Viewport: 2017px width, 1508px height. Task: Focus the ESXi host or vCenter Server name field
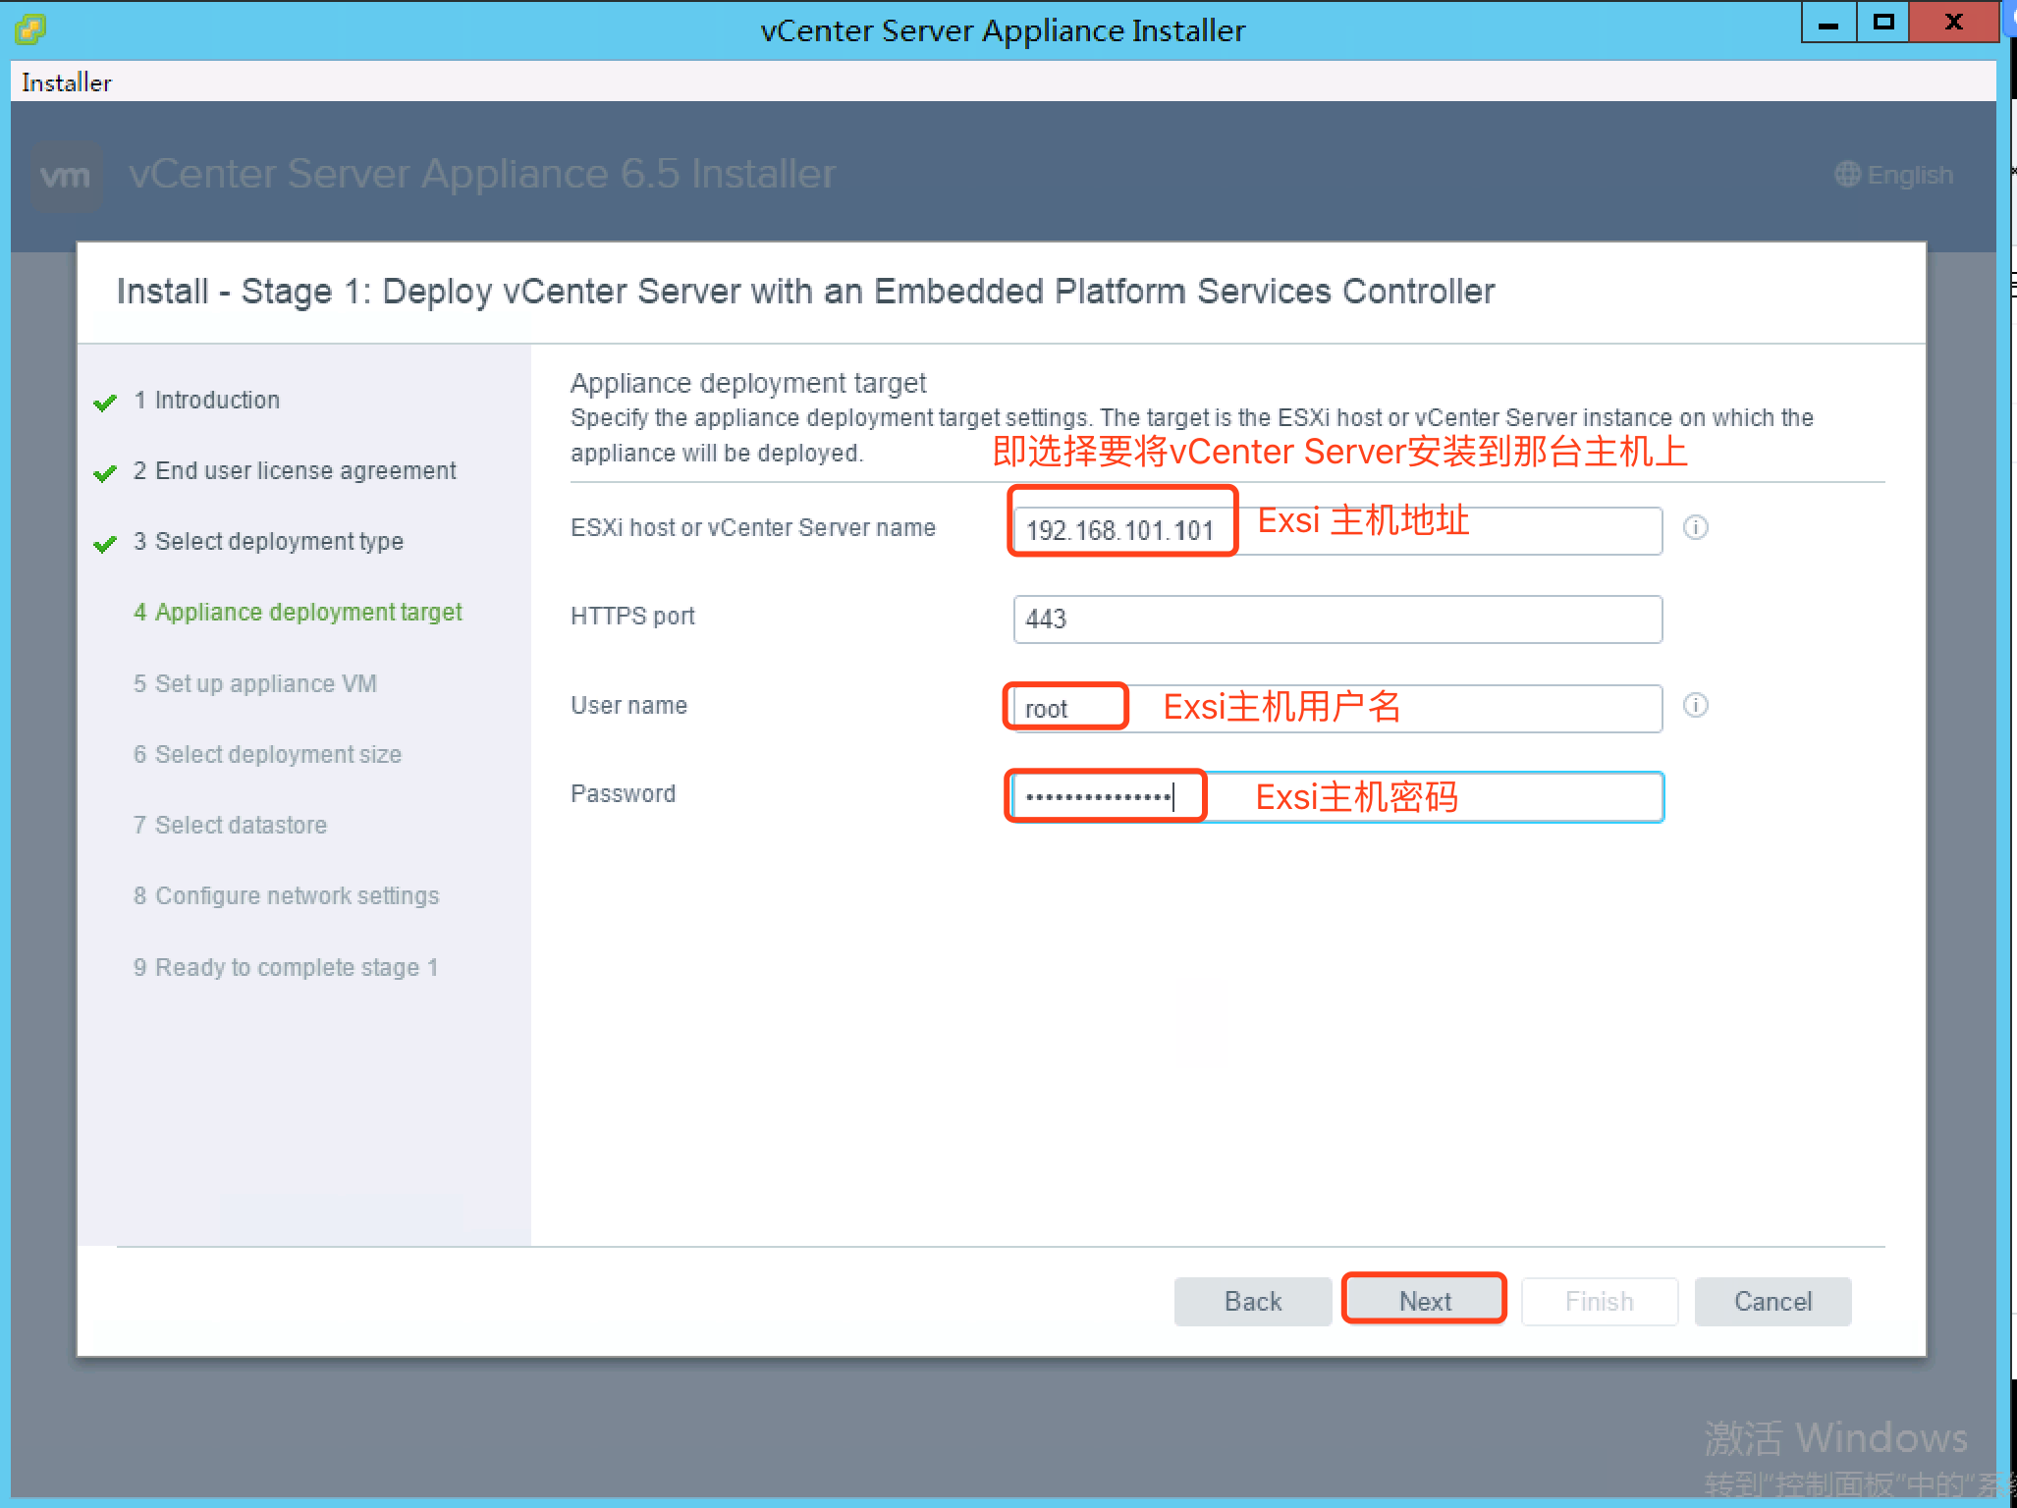tap(1337, 530)
